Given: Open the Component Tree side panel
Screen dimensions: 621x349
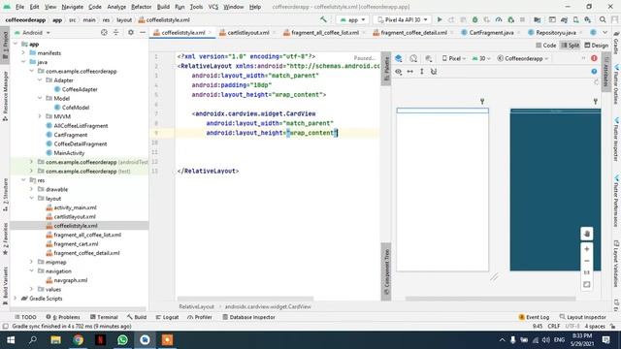Looking at the screenshot, I should 386,271.
